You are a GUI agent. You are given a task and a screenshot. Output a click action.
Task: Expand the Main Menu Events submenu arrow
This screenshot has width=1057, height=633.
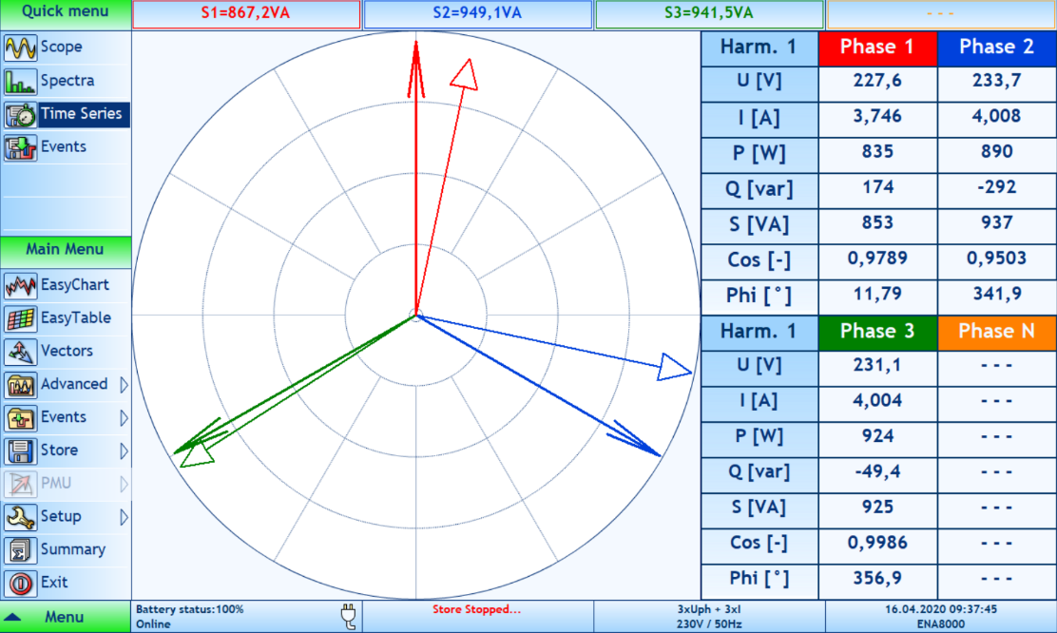tap(124, 418)
